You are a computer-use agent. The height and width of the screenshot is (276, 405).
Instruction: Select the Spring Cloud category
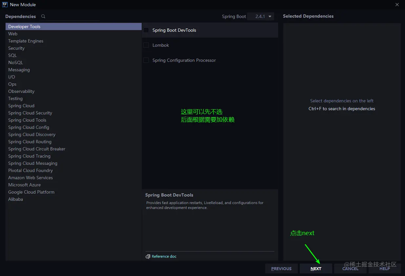coord(73,106)
